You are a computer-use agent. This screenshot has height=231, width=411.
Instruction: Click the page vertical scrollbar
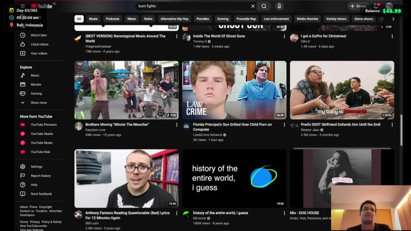[401, 130]
